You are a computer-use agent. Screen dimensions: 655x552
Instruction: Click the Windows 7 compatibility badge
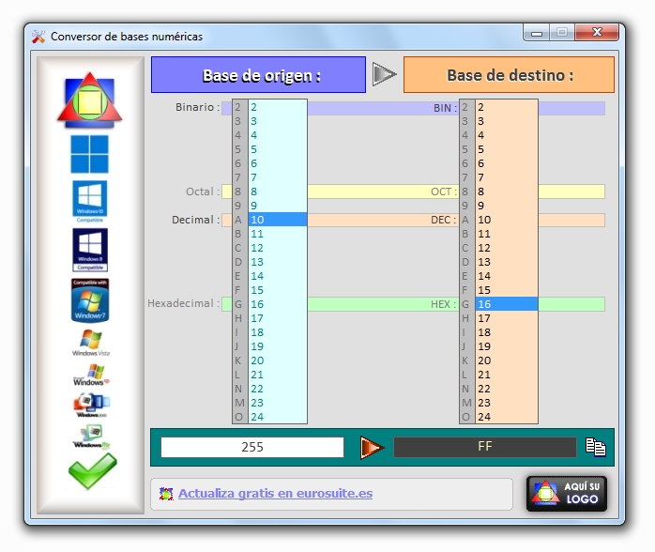90,300
